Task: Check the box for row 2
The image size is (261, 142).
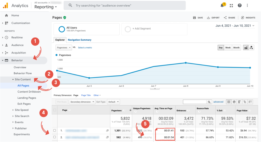Action: click(55, 138)
